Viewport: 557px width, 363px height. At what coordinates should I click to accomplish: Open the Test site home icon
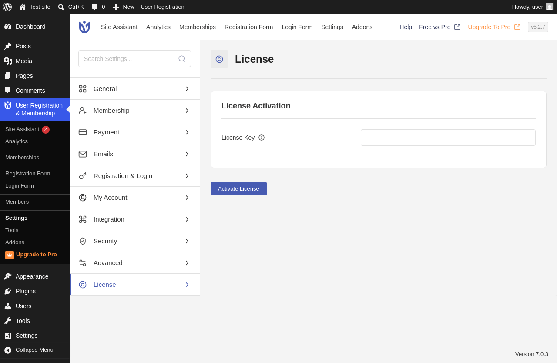[23, 7]
